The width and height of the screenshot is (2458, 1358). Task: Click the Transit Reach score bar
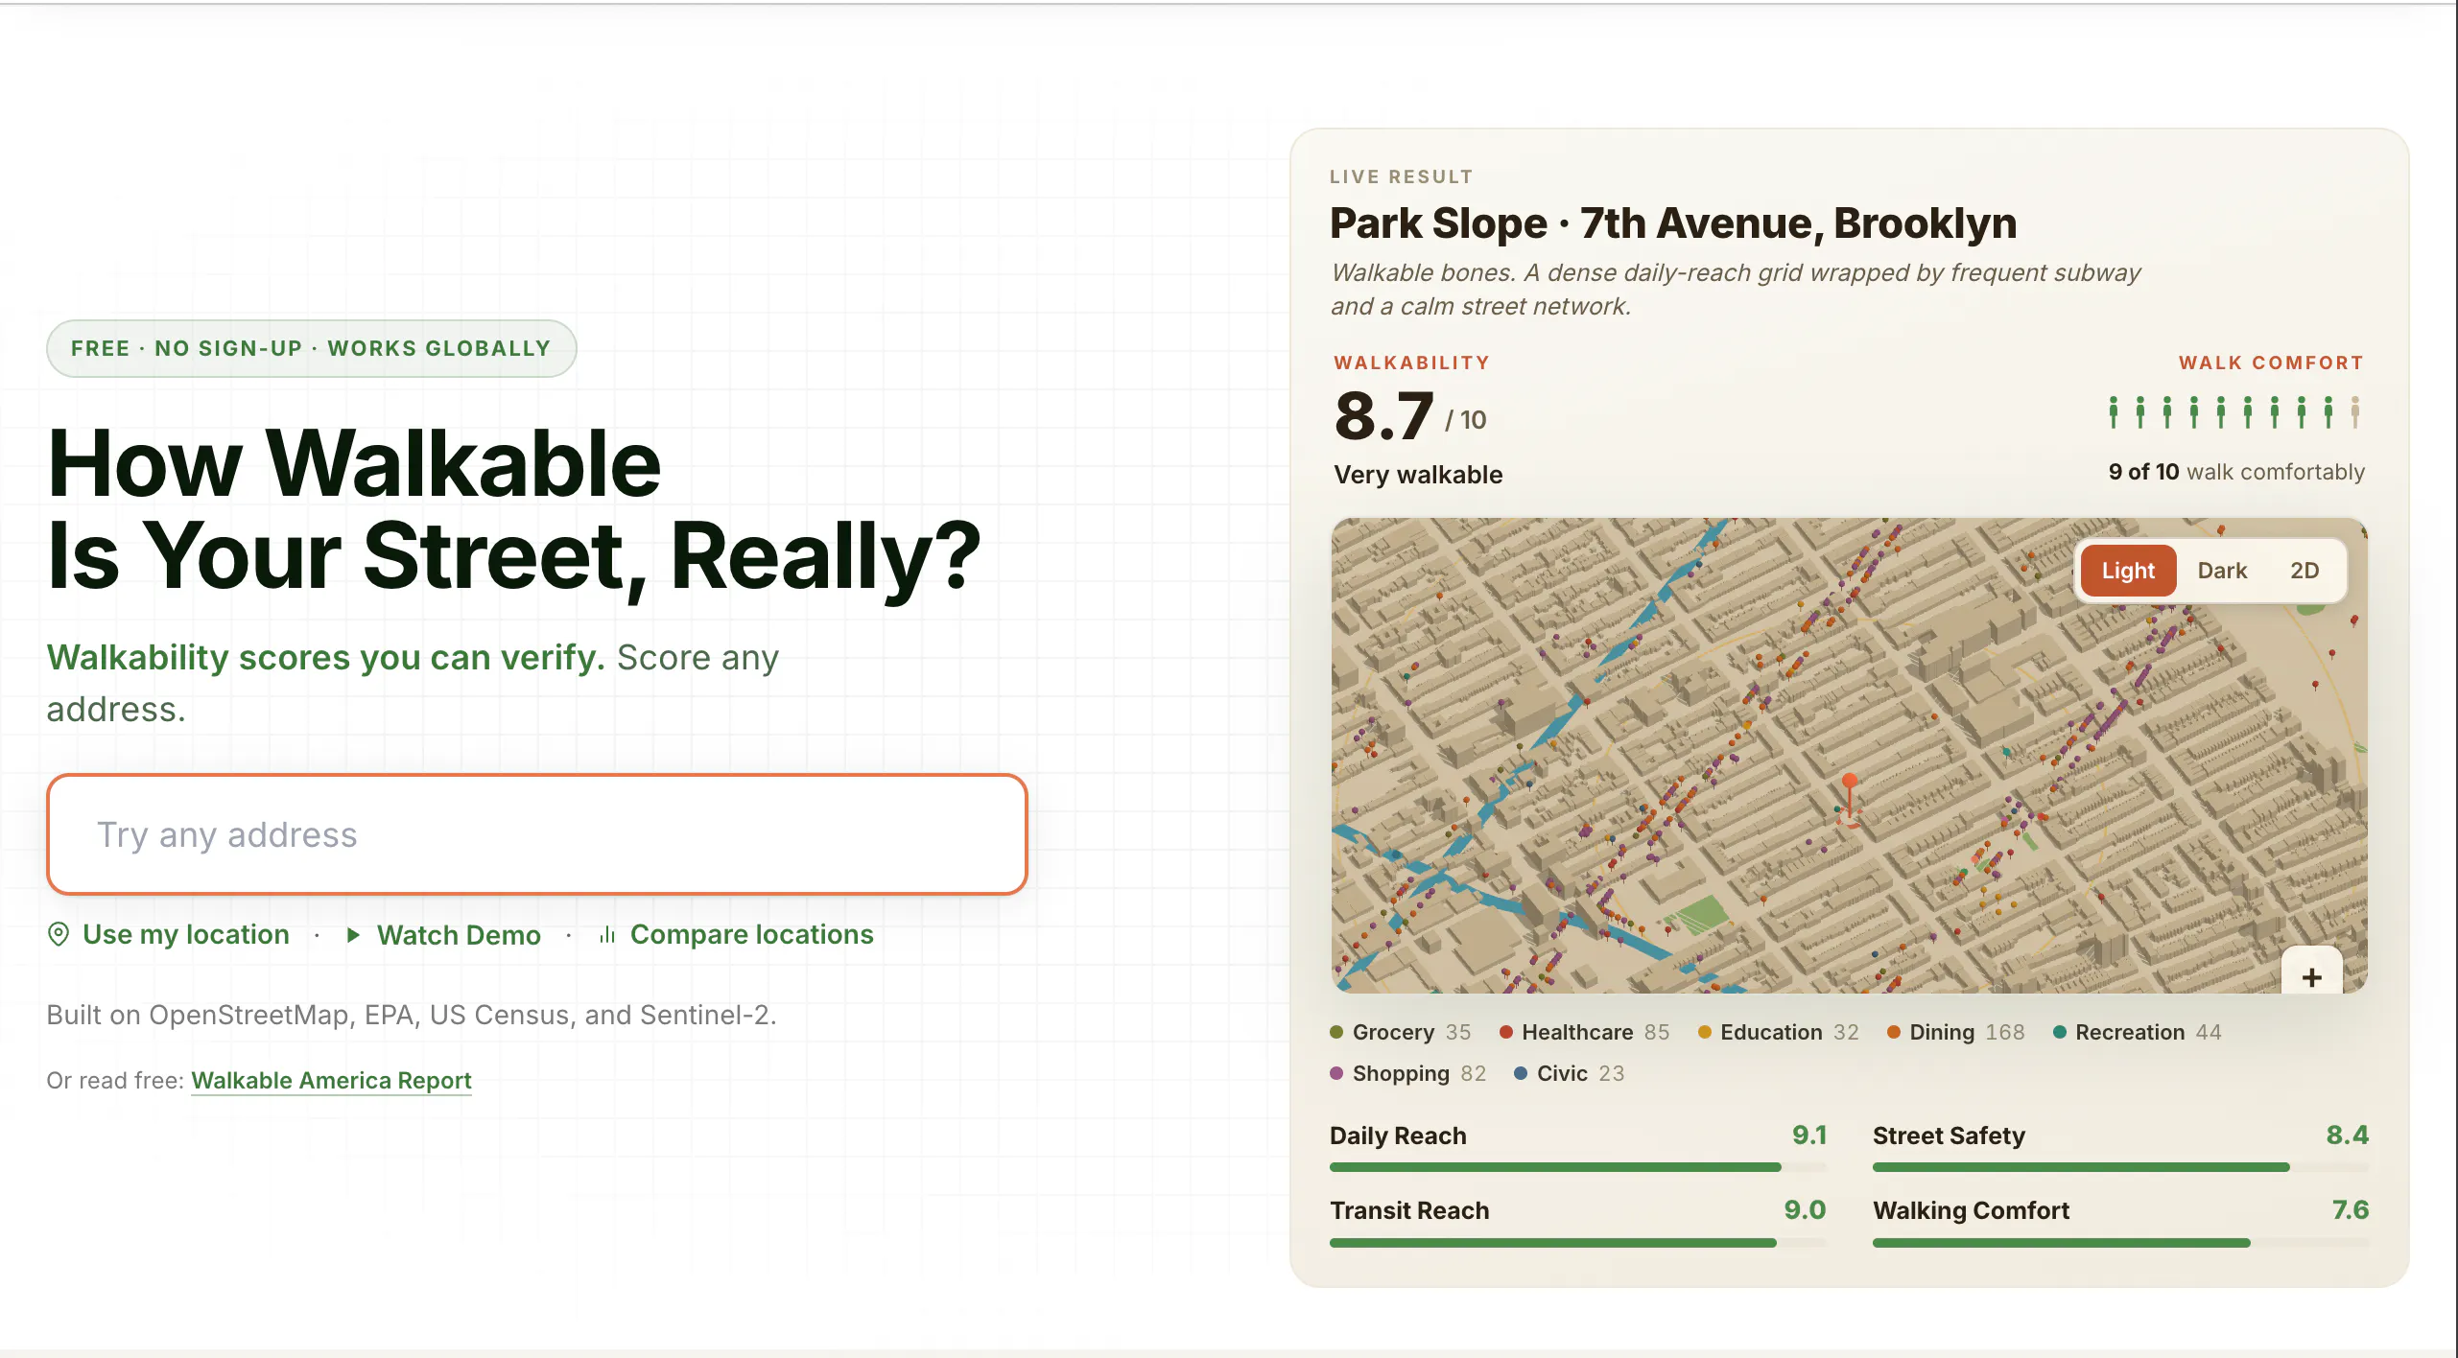point(1577,1243)
